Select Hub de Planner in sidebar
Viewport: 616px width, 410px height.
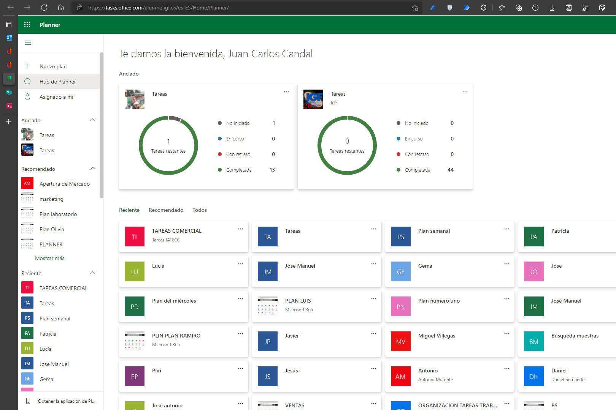click(58, 82)
